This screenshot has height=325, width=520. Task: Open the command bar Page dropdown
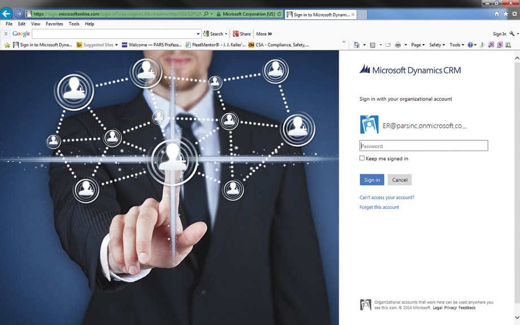click(x=418, y=45)
